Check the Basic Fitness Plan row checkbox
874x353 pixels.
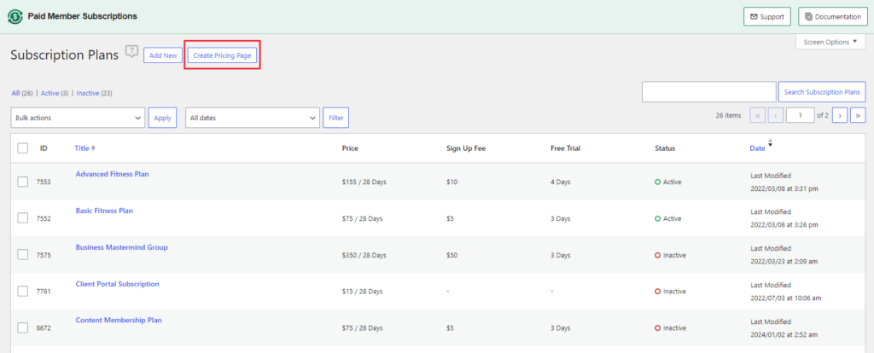[23, 218]
